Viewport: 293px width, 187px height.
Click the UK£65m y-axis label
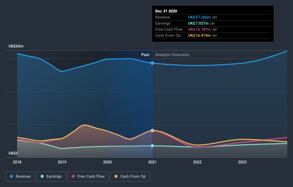(16, 46)
